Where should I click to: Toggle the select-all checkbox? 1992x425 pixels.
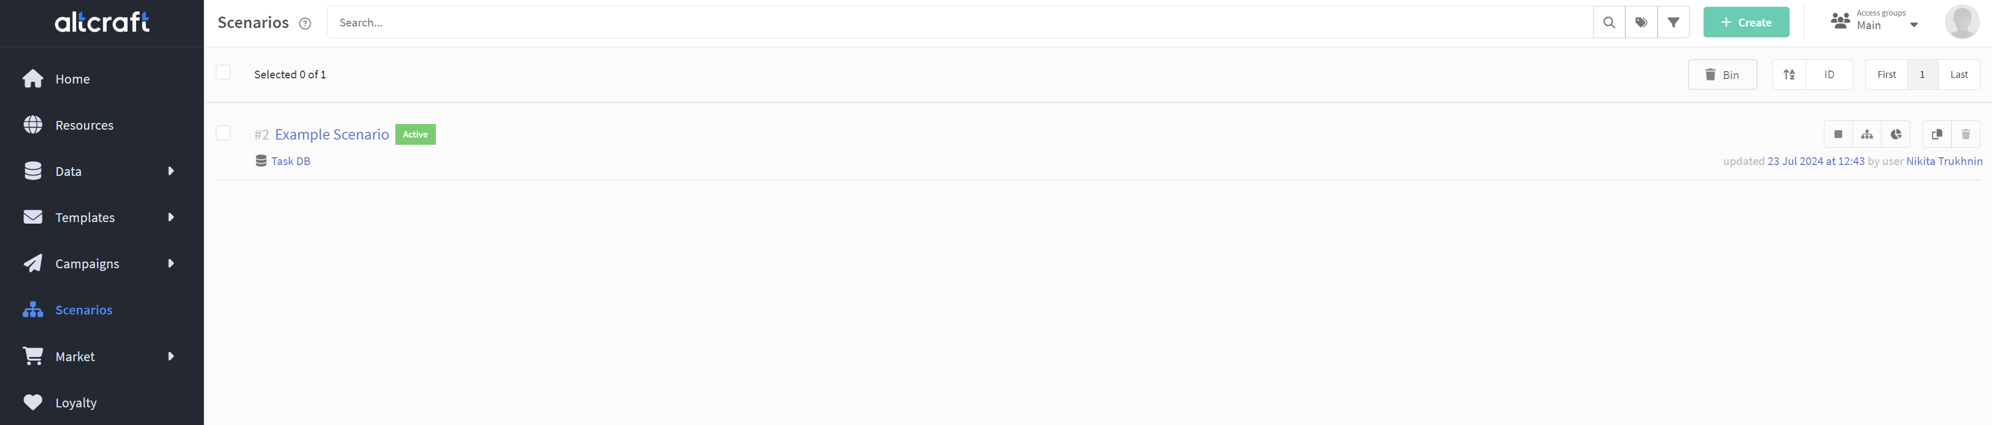224,73
